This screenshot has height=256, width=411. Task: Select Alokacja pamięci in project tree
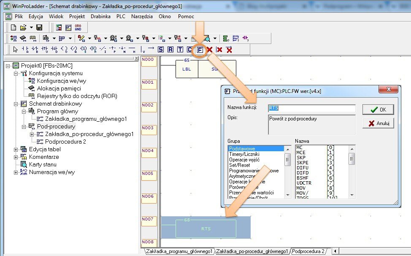(x=59, y=89)
